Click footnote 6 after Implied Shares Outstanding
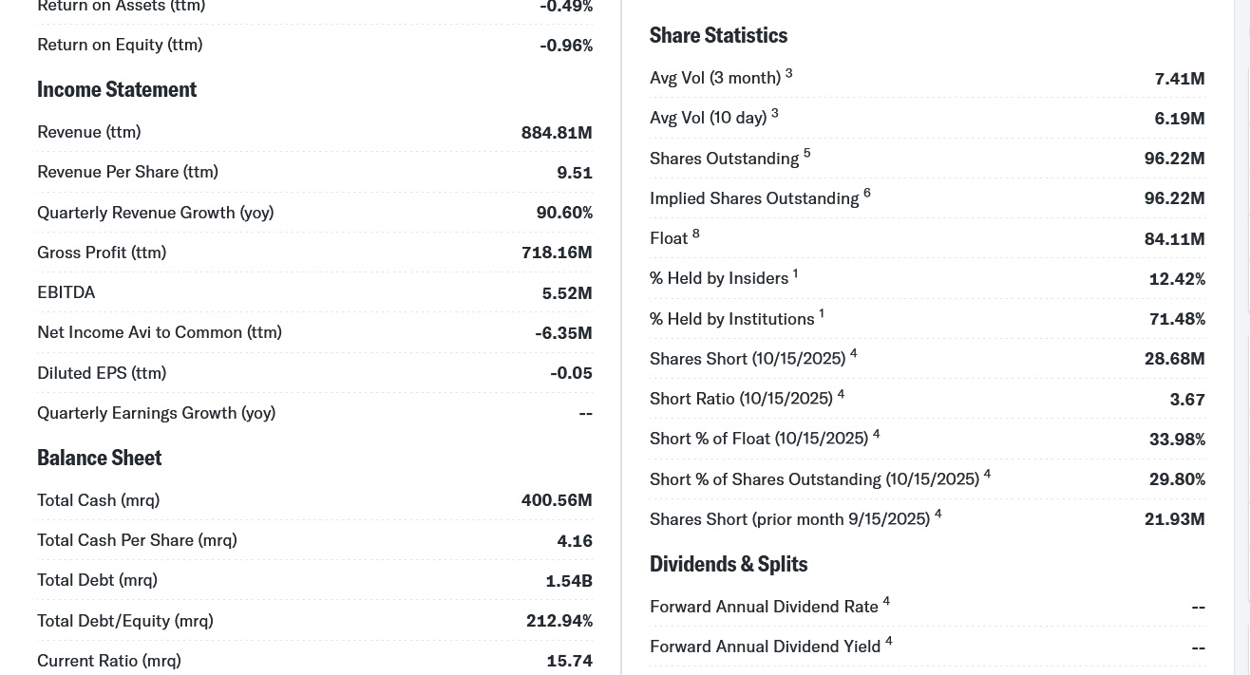1250x675 pixels. click(x=866, y=193)
